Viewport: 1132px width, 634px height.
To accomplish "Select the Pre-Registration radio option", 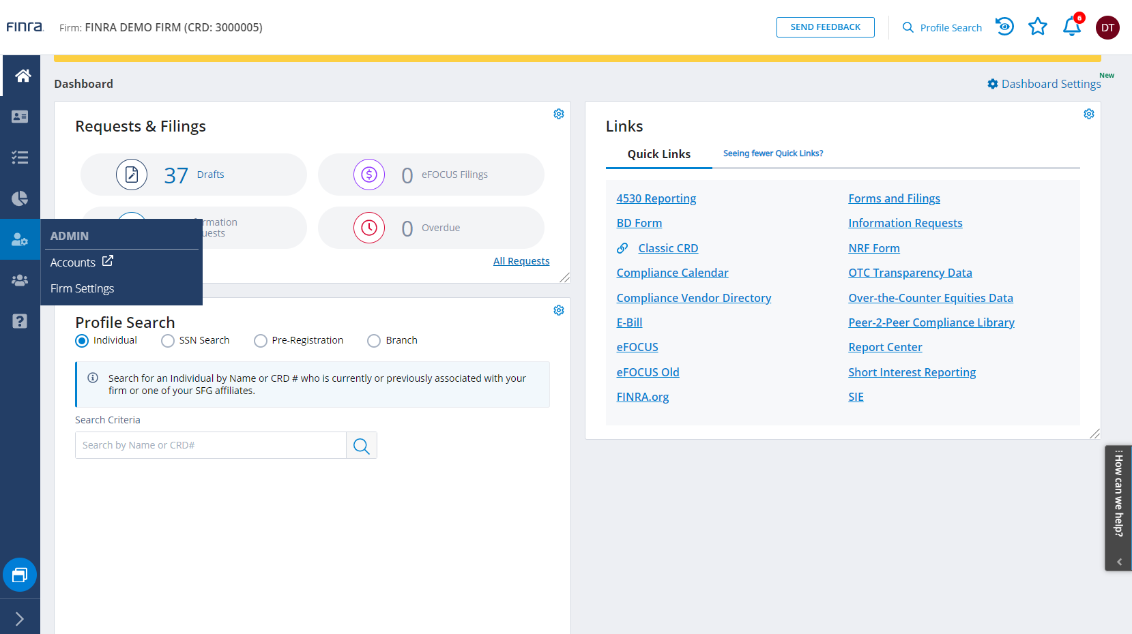I will click(x=261, y=341).
